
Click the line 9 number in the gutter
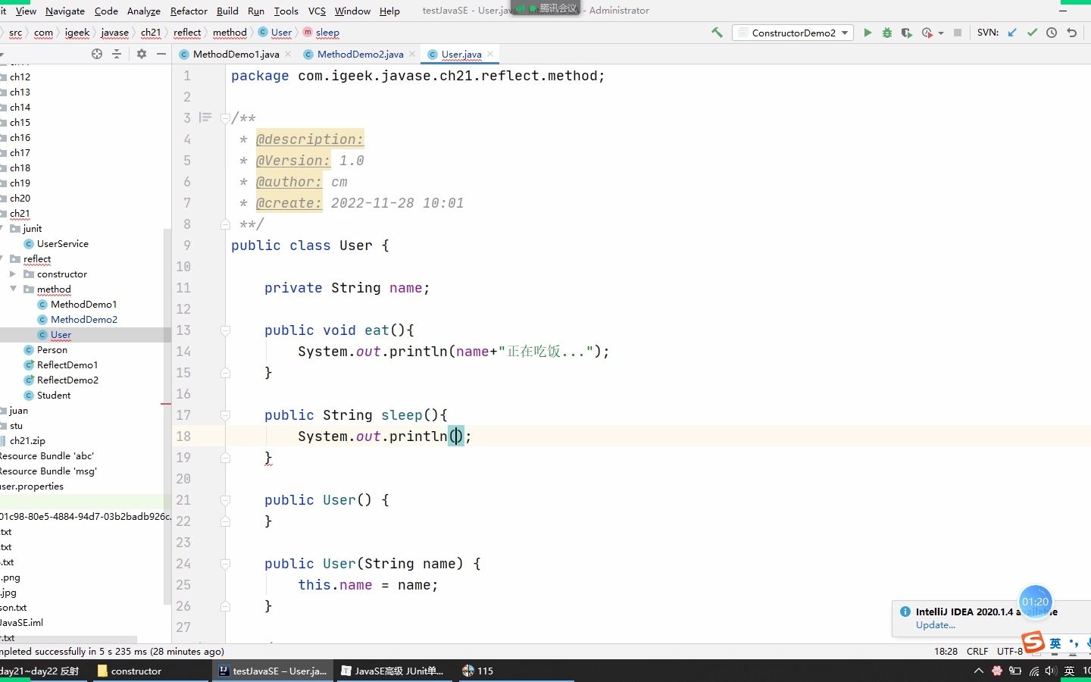point(186,246)
